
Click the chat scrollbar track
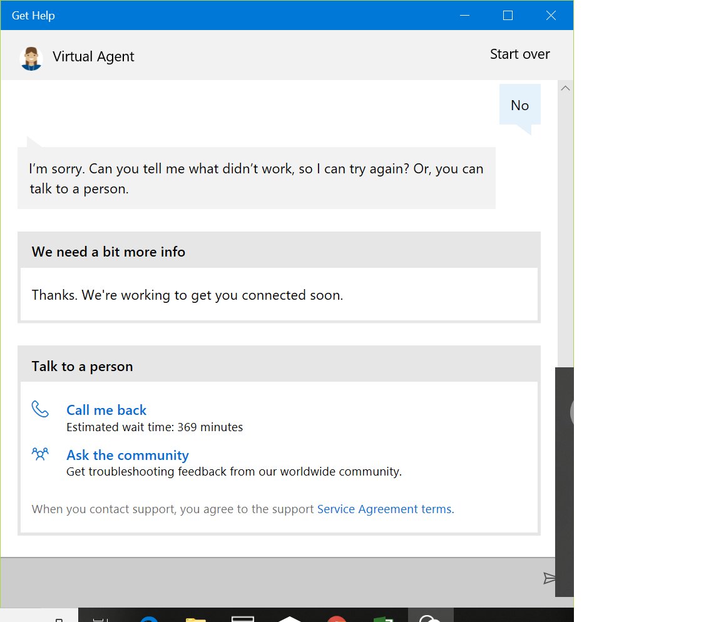(565, 250)
